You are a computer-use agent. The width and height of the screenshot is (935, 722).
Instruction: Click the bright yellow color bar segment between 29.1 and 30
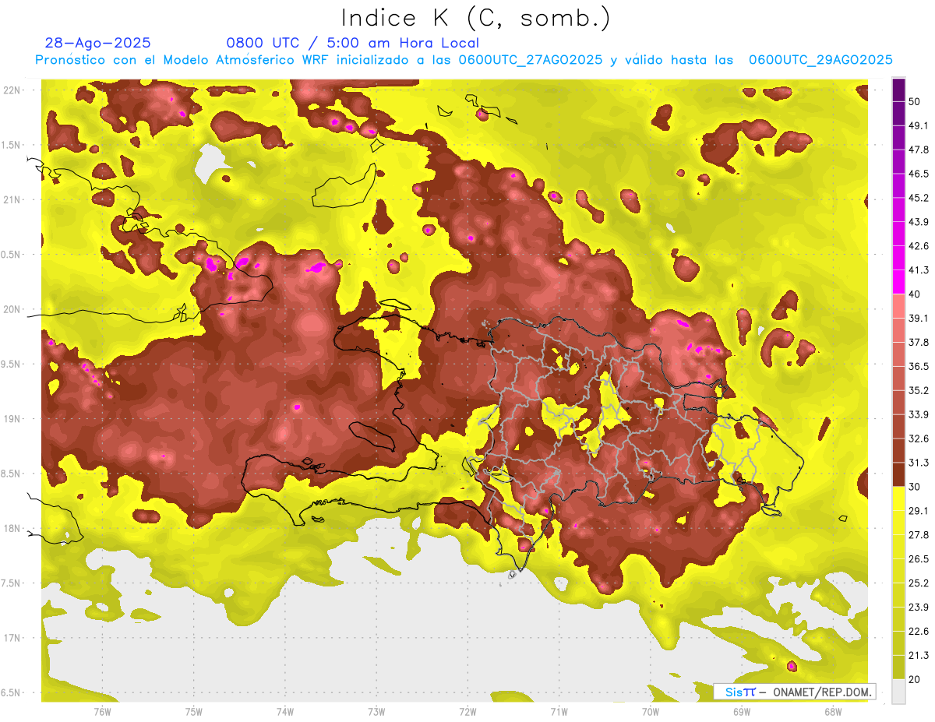898,498
